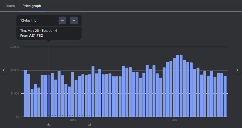Go to later dates with right arrow
The width and height of the screenshot is (242, 128).
237,70
